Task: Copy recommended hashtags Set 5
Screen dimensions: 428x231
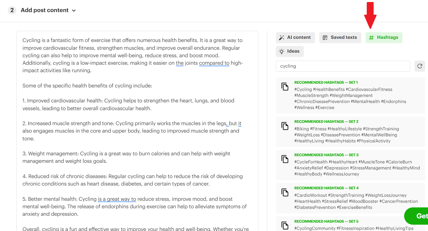Action: [285, 226]
